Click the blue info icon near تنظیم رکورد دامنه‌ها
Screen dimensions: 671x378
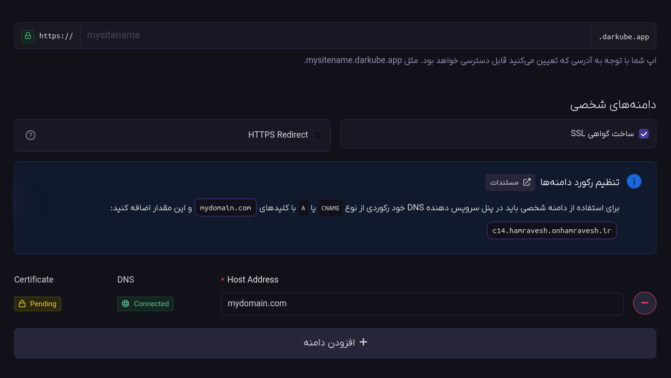point(634,182)
